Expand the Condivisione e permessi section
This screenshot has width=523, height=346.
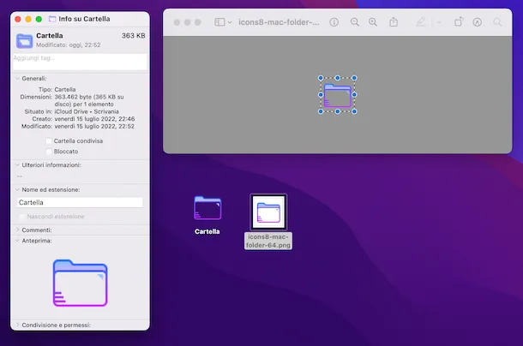click(x=17, y=325)
